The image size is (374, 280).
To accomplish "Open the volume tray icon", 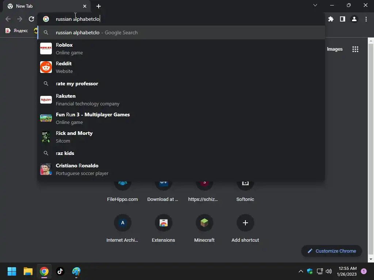I will click(x=329, y=271).
